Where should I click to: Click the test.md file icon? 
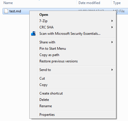click(x=6, y=11)
